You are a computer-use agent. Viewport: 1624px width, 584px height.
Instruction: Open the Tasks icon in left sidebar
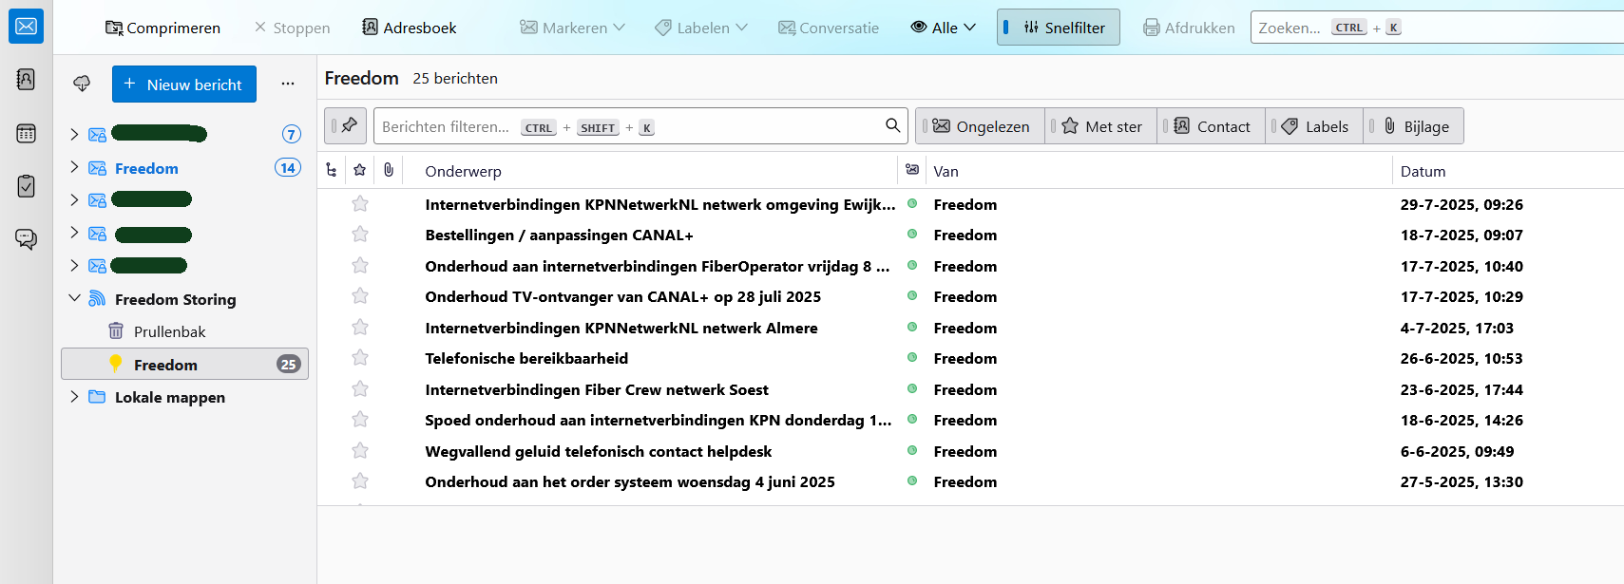click(26, 186)
